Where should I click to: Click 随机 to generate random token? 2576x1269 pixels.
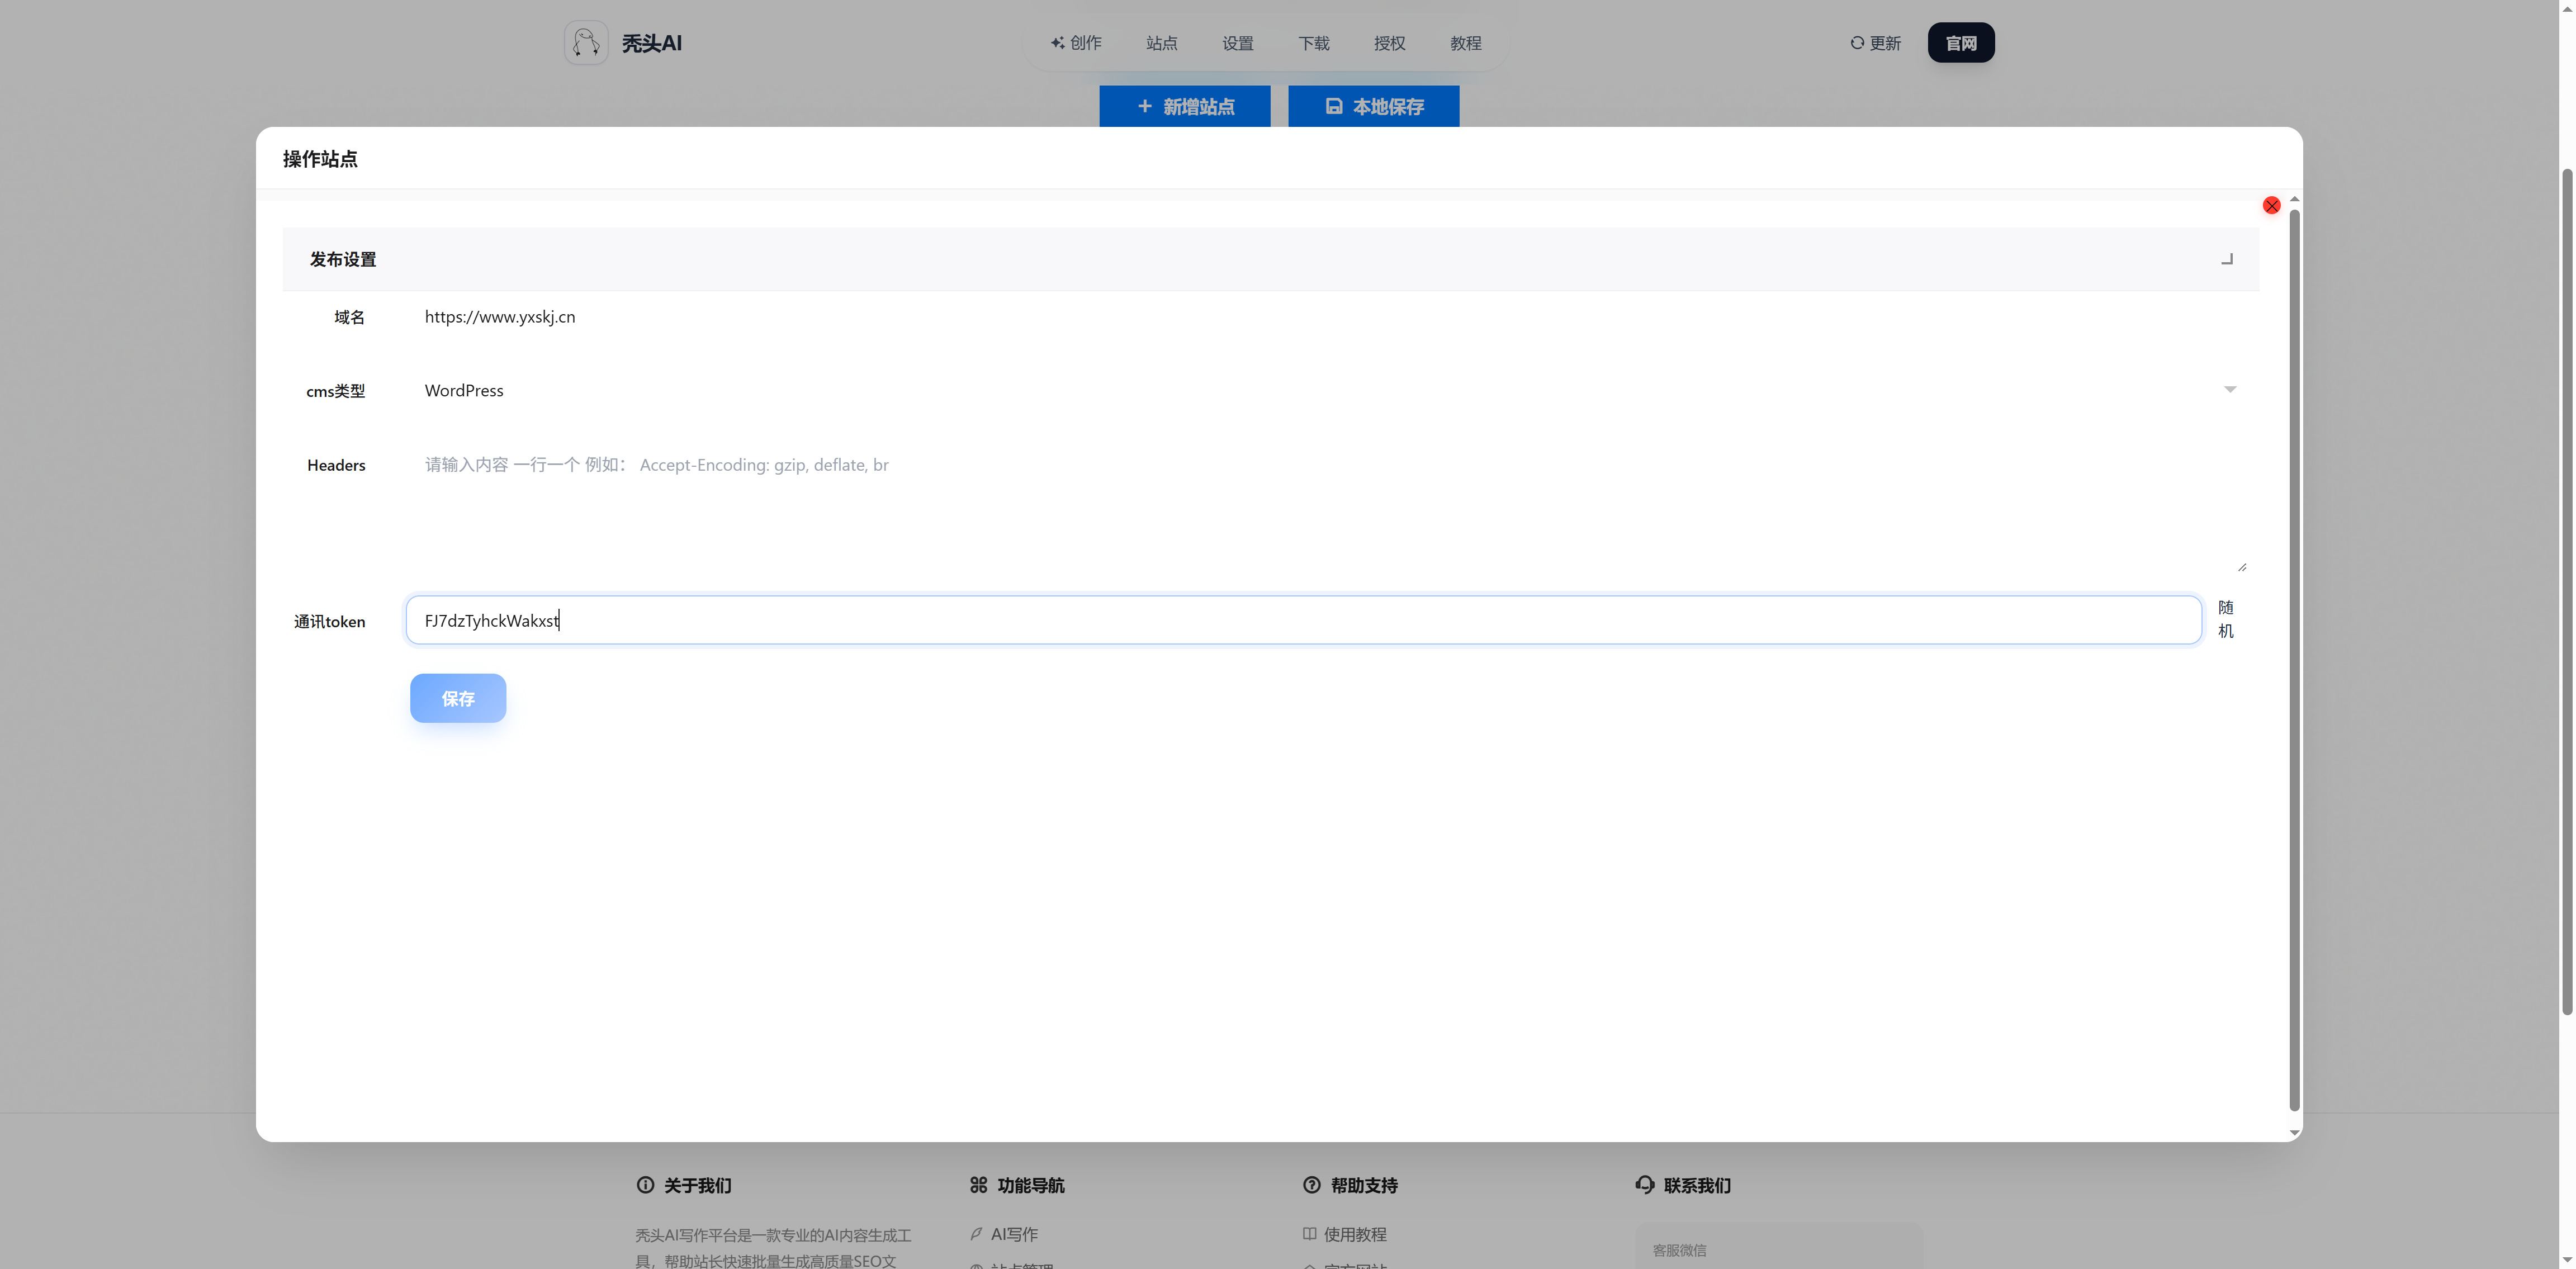click(x=2225, y=619)
